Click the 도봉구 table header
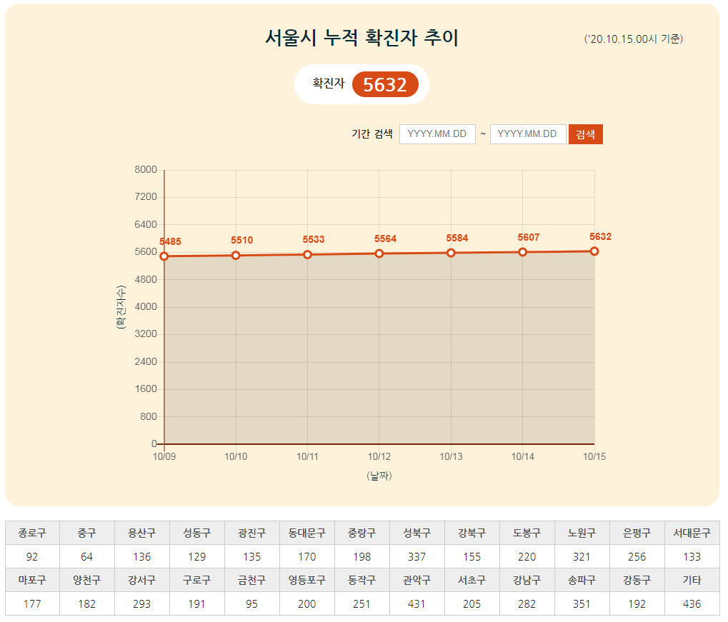Viewport: 728px width, 622px height. tap(527, 533)
